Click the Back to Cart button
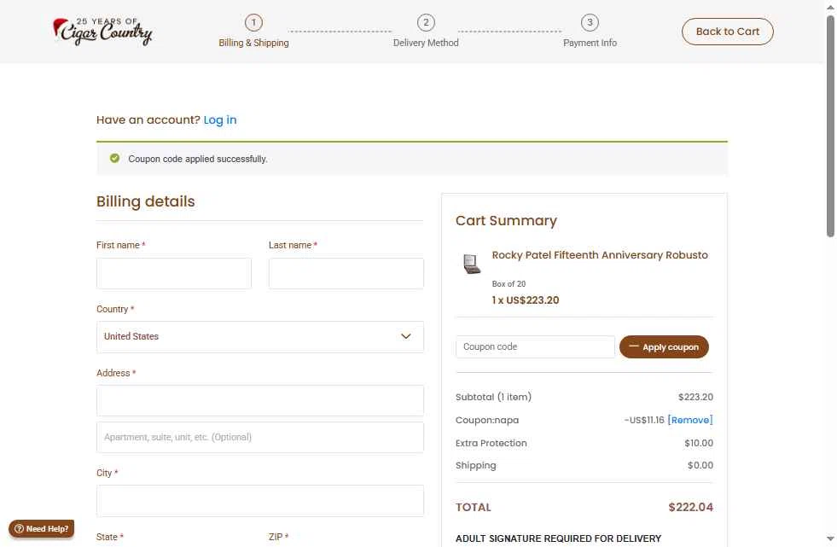Image resolution: width=837 pixels, height=547 pixels. (x=727, y=32)
